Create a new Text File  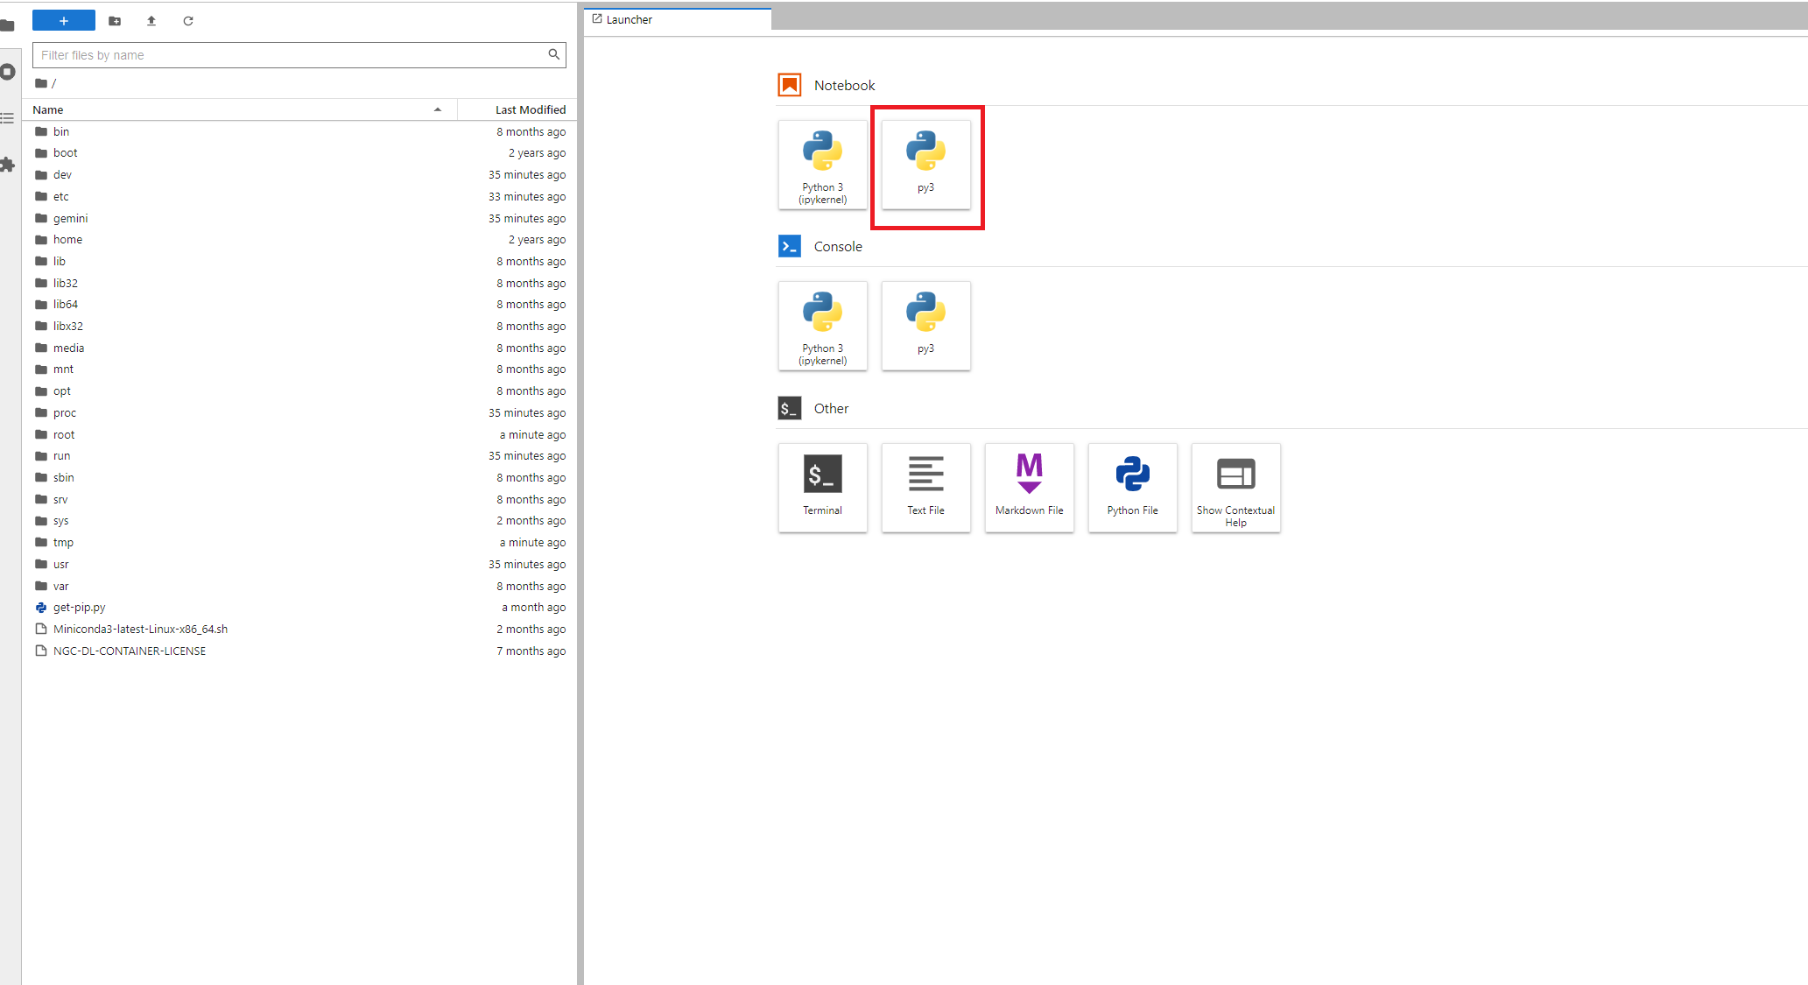pos(925,488)
